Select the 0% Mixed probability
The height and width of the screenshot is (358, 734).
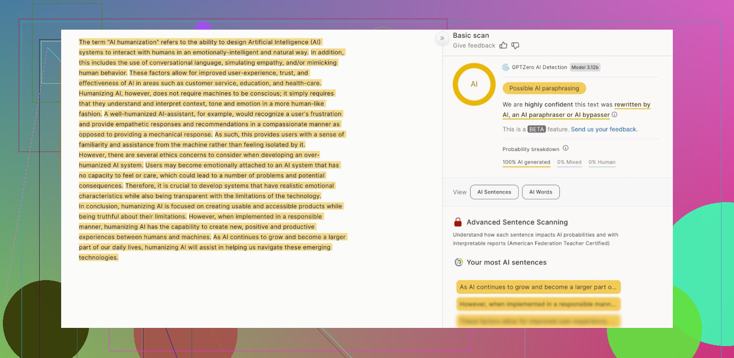tap(569, 162)
